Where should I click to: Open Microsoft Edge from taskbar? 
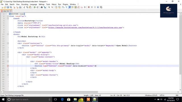[x=62, y=99]
